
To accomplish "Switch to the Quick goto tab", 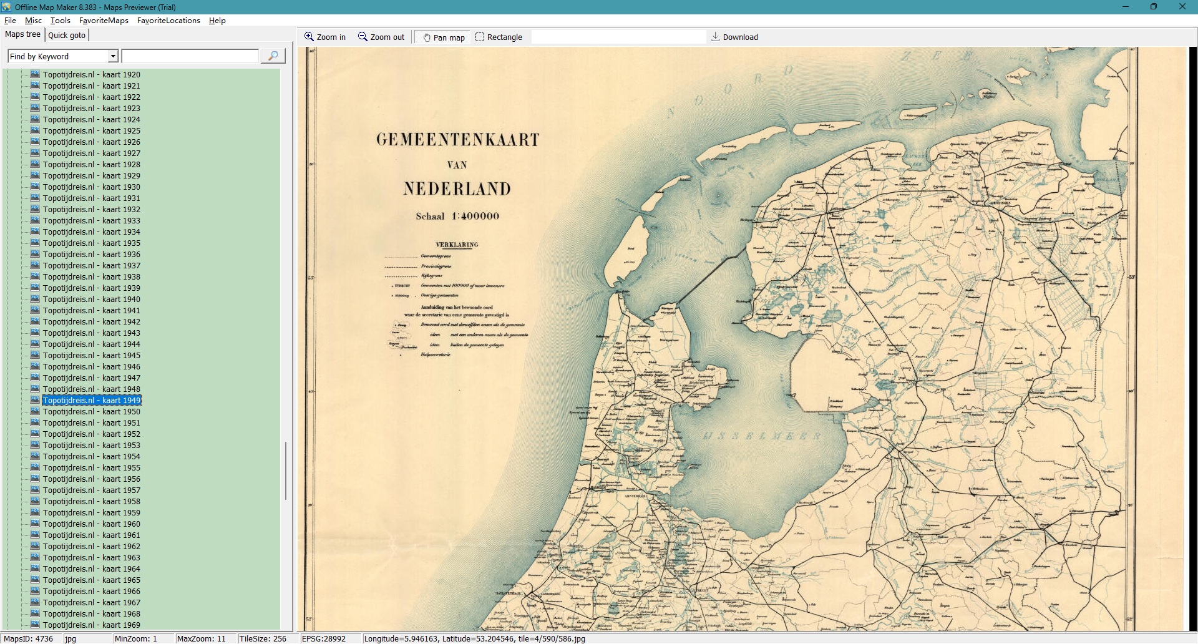I will pyautogui.click(x=67, y=35).
